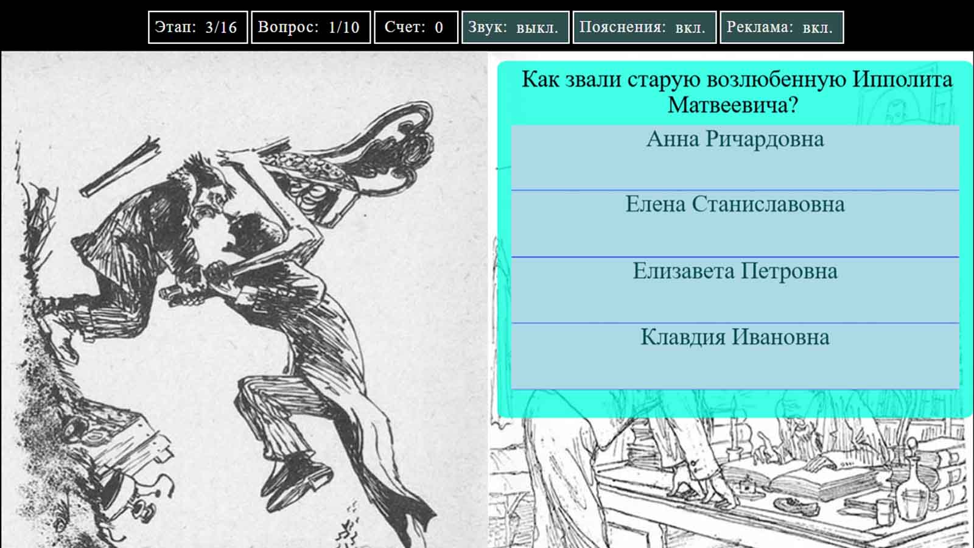The height and width of the screenshot is (548, 974).
Task: Enable sound by clicking Звук toggle
Action: coord(514,27)
